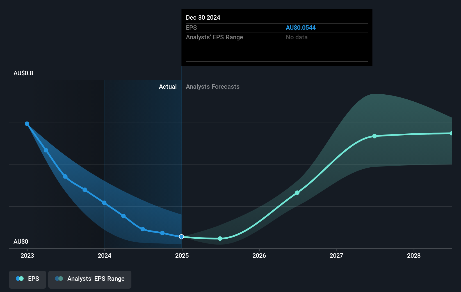Click the 2024 x-axis label
The image size is (461, 292).
(x=104, y=255)
